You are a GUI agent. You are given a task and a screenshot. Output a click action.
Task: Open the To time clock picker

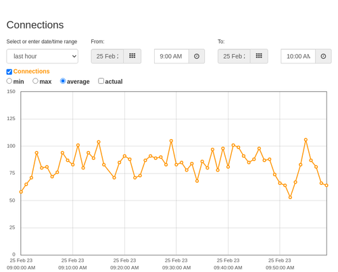pos(323,56)
